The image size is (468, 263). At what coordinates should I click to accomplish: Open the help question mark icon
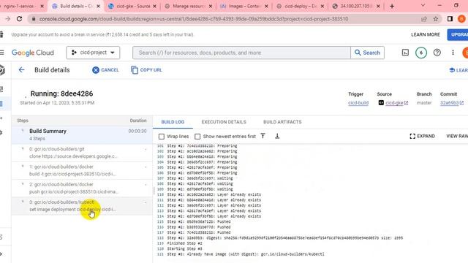pos(437,53)
